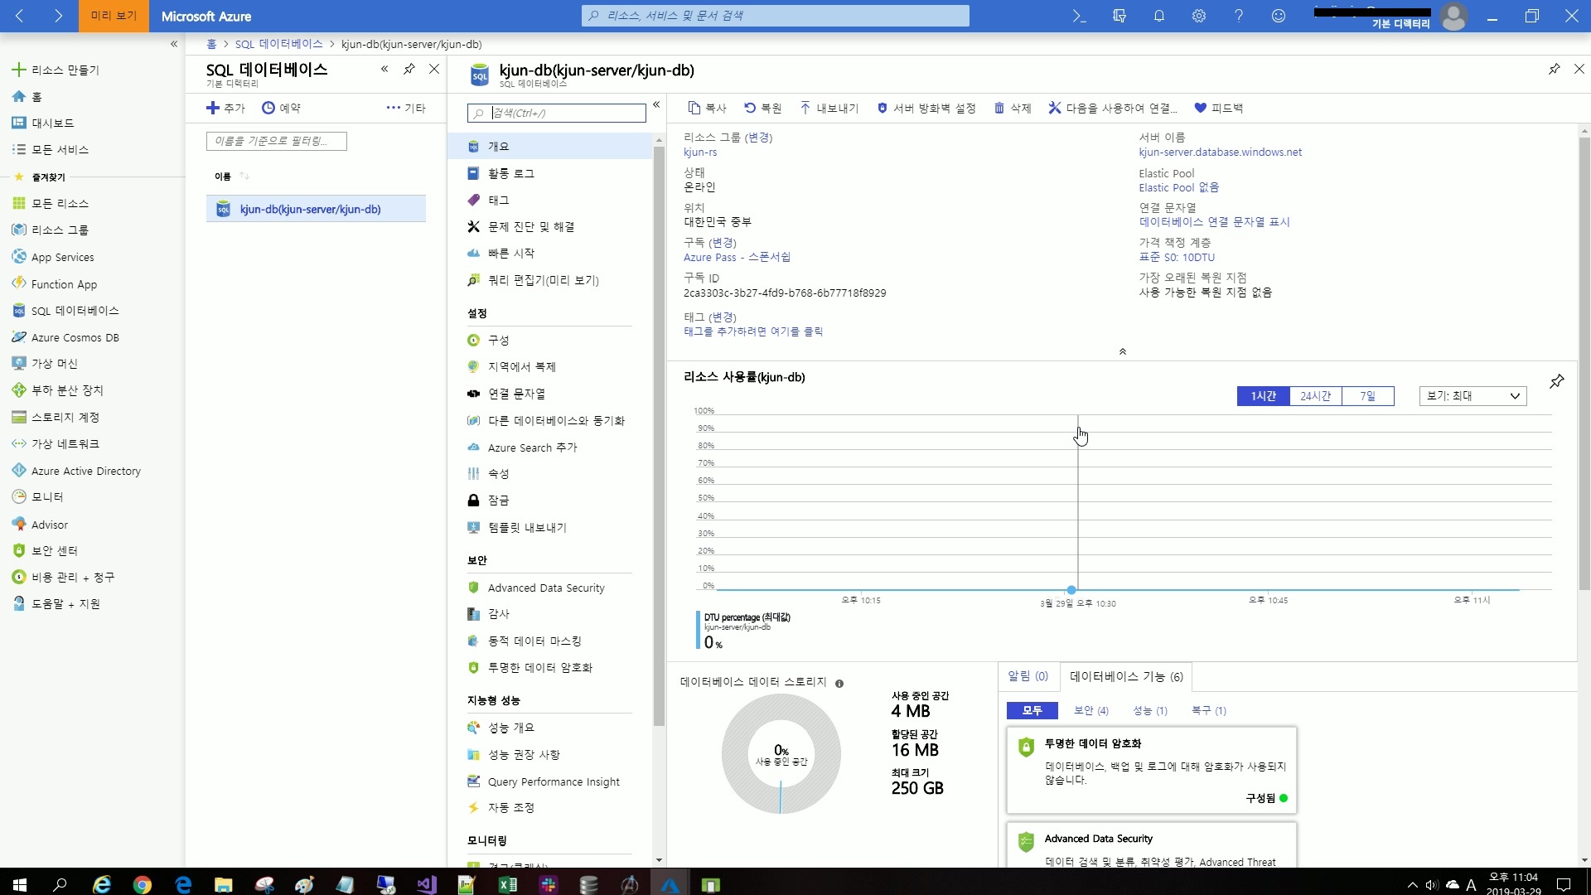Switch chart range to 24시간
1591x895 pixels.
pos(1315,396)
